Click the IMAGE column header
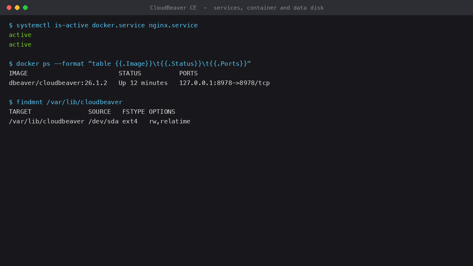This screenshot has width=473, height=266. coord(18,73)
